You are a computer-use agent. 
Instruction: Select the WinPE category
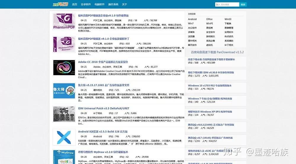tap(210, 24)
